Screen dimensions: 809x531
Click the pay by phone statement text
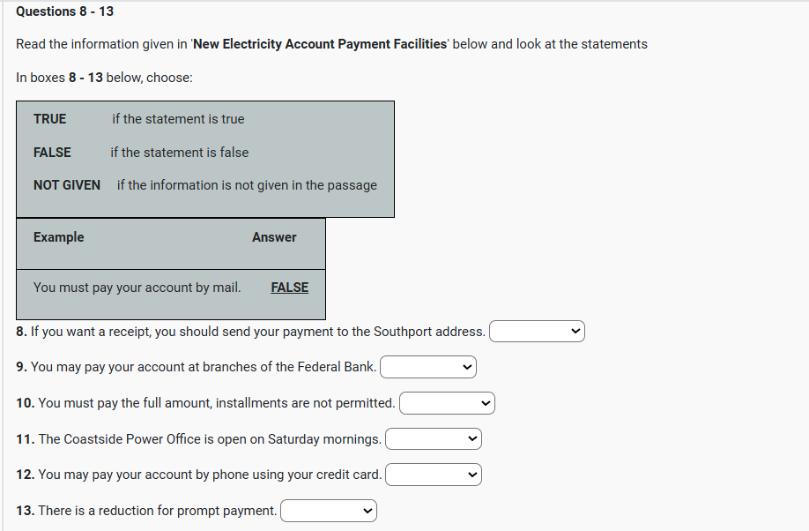pos(205,475)
